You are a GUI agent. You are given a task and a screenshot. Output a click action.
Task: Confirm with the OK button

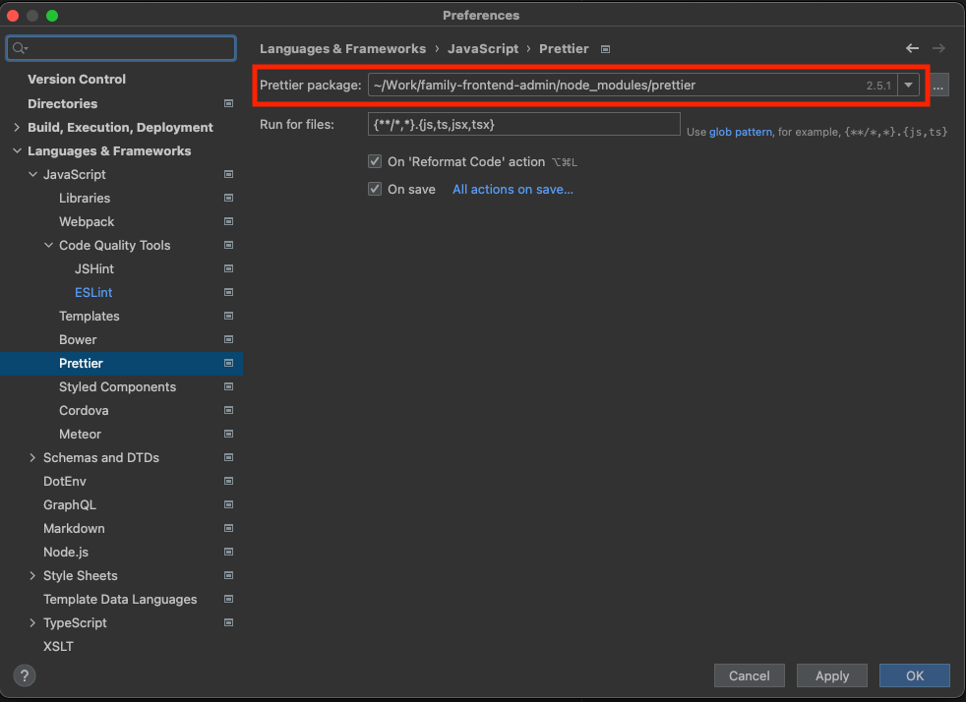(x=914, y=675)
